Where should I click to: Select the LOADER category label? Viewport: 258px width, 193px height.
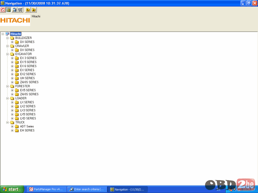tap(21, 98)
